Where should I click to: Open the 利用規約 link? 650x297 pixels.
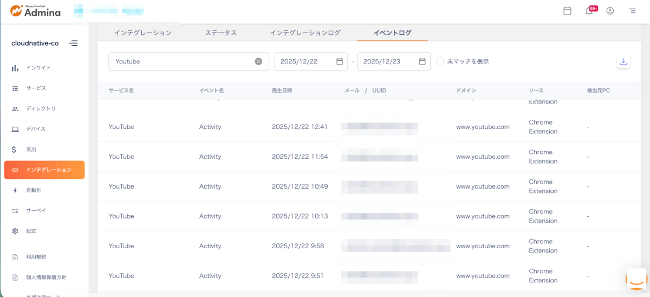click(x=36, y=257)
